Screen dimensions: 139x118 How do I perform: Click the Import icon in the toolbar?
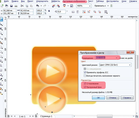54,6
